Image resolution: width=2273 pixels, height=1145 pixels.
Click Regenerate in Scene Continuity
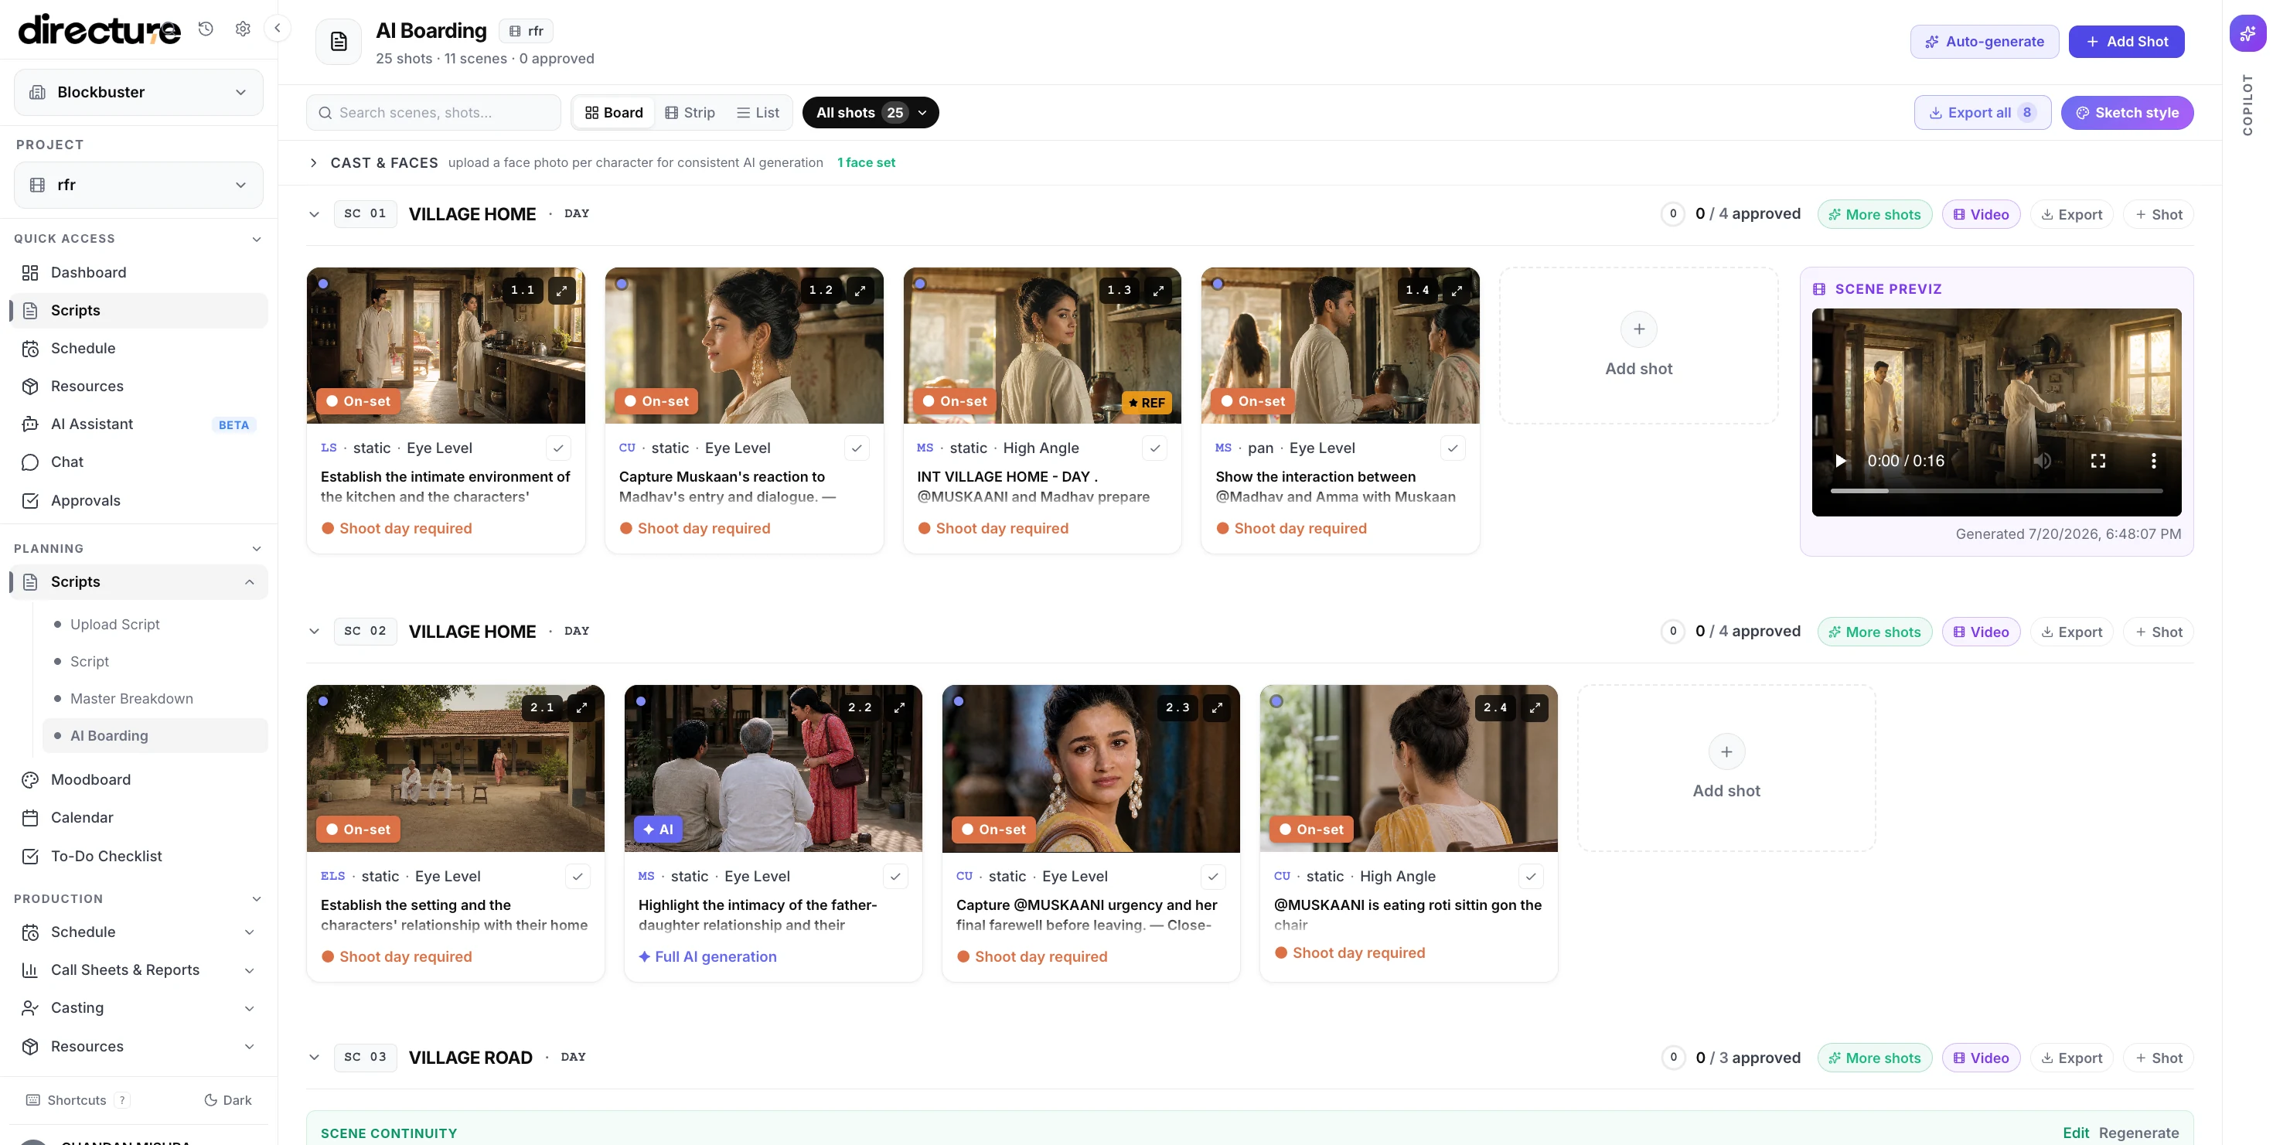click(x=2139, y=1133)
